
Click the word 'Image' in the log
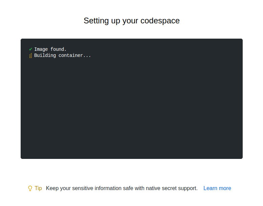(41, 49)
